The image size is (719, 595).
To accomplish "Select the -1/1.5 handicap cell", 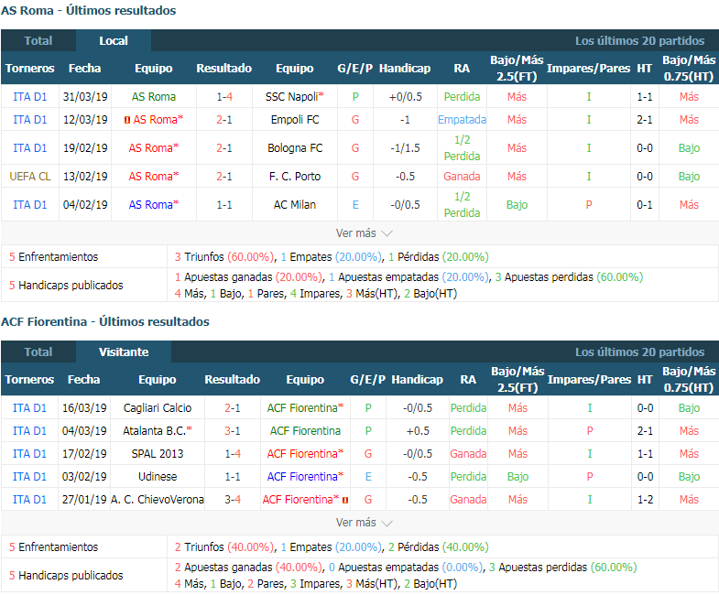I will [406, 148].
